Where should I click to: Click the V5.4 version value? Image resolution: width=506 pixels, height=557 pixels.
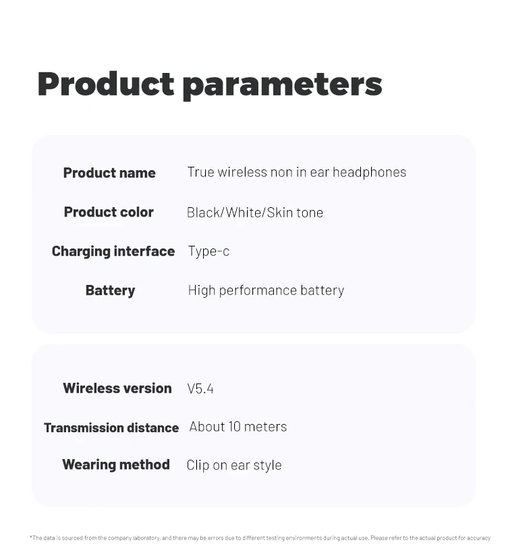click(200, 389)
